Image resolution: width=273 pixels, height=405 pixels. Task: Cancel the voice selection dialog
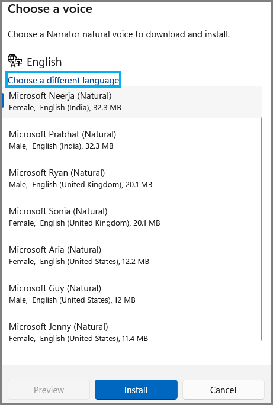point(223,390)
